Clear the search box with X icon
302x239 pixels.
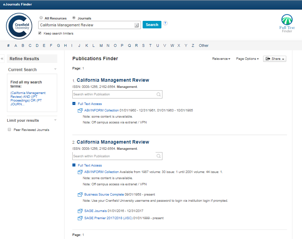click(x=136, y=25)
